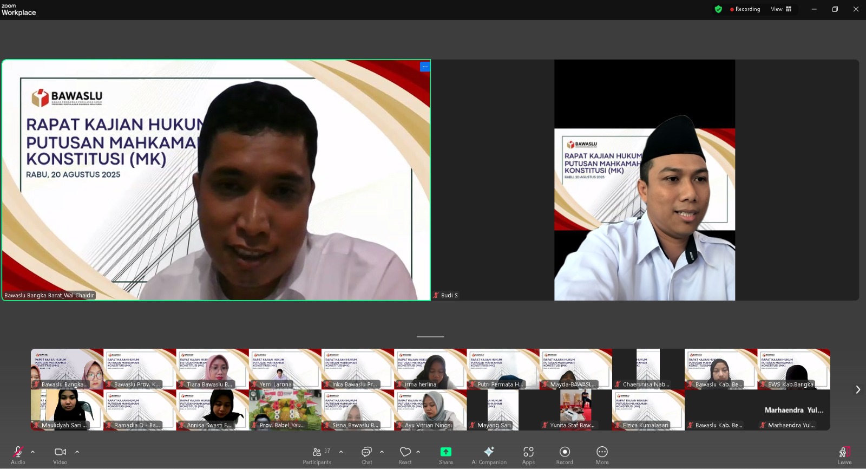The height and width of the screenshot is (469, 866).
Task: Open the Participants panel
Action: (x=318, y=454)
